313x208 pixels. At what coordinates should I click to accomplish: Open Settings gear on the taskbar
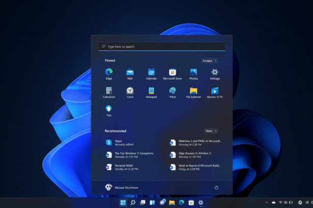coord(201,202)
